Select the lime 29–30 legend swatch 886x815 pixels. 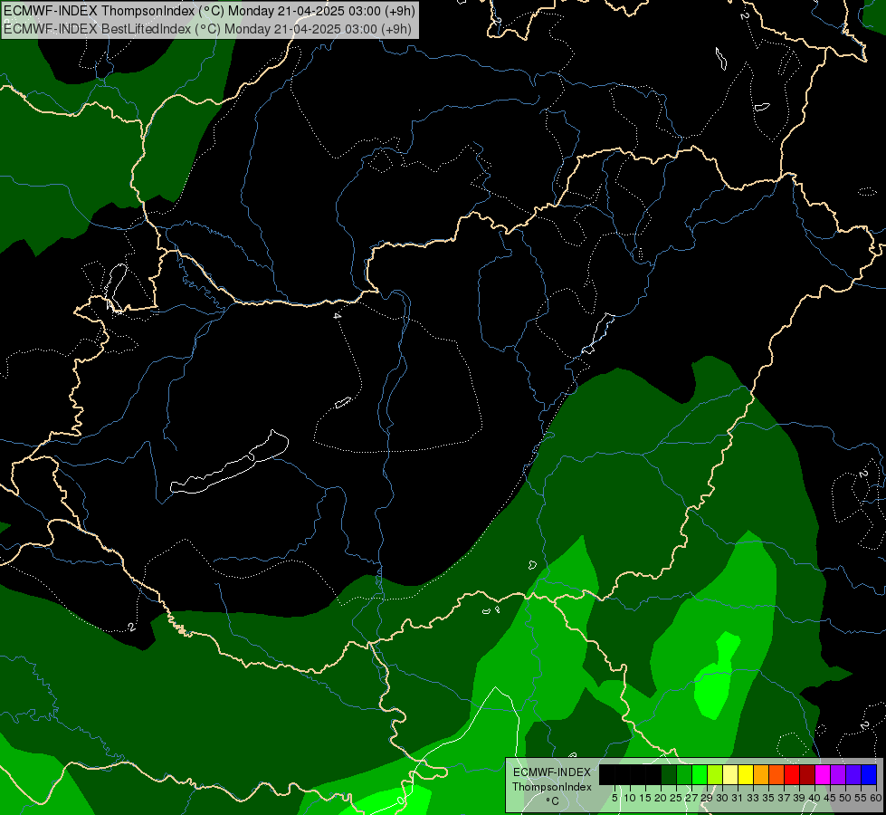coord(715,774)
